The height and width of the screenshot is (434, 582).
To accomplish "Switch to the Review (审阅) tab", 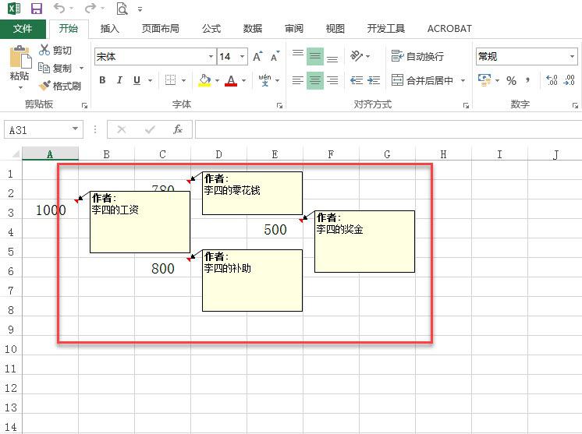I will tap(294, 29).
